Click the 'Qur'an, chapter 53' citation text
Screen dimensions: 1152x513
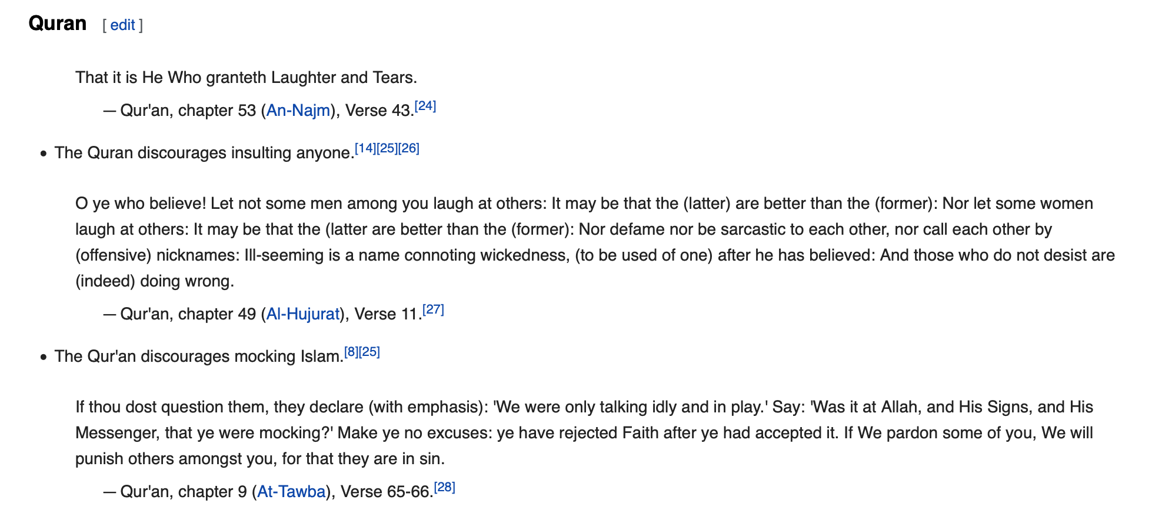coord(188,111)
